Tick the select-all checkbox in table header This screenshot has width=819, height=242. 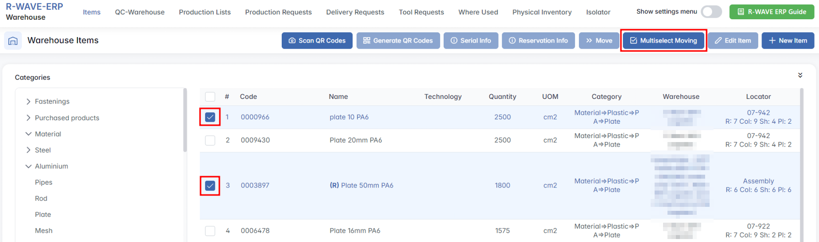point(210,97)
